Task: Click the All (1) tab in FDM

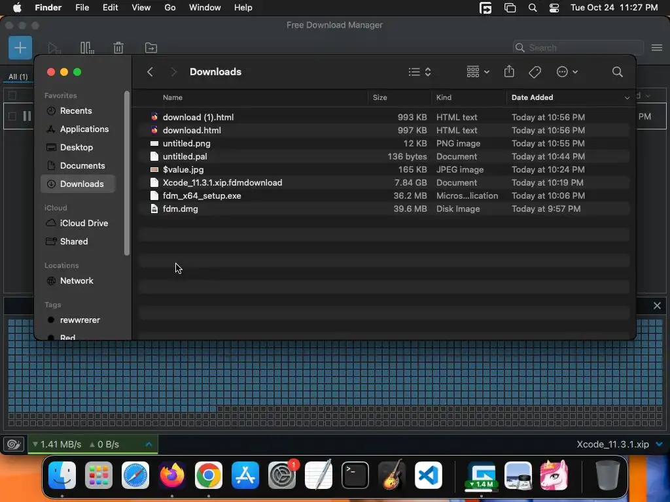Action: (x=18, y=77)
